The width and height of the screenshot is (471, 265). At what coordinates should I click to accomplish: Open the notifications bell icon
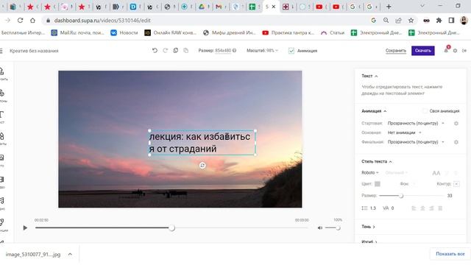[x=446, y=51]
